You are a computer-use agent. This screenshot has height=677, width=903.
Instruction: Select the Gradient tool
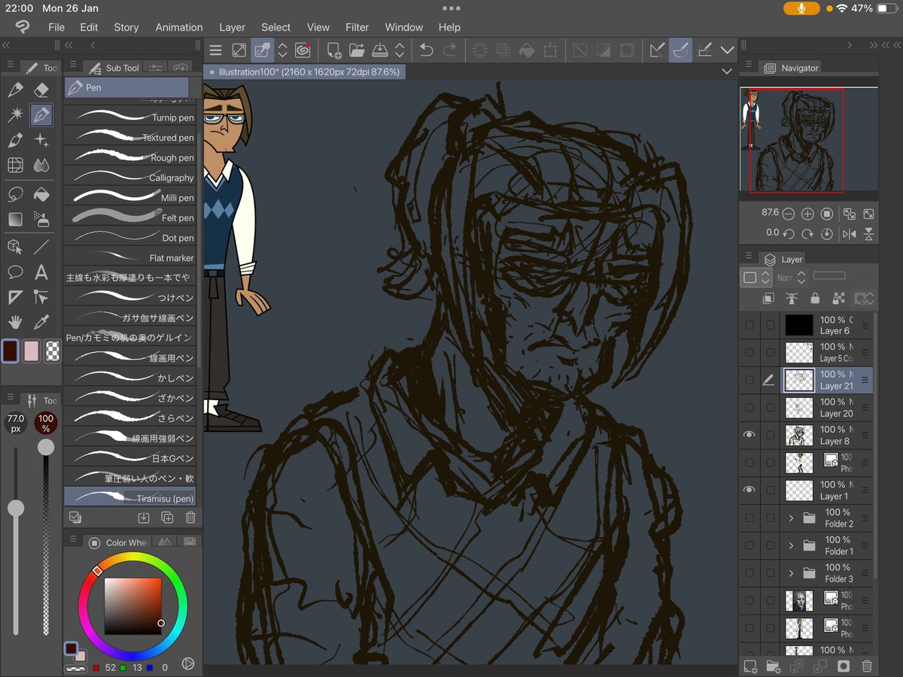tap(15, 220)
